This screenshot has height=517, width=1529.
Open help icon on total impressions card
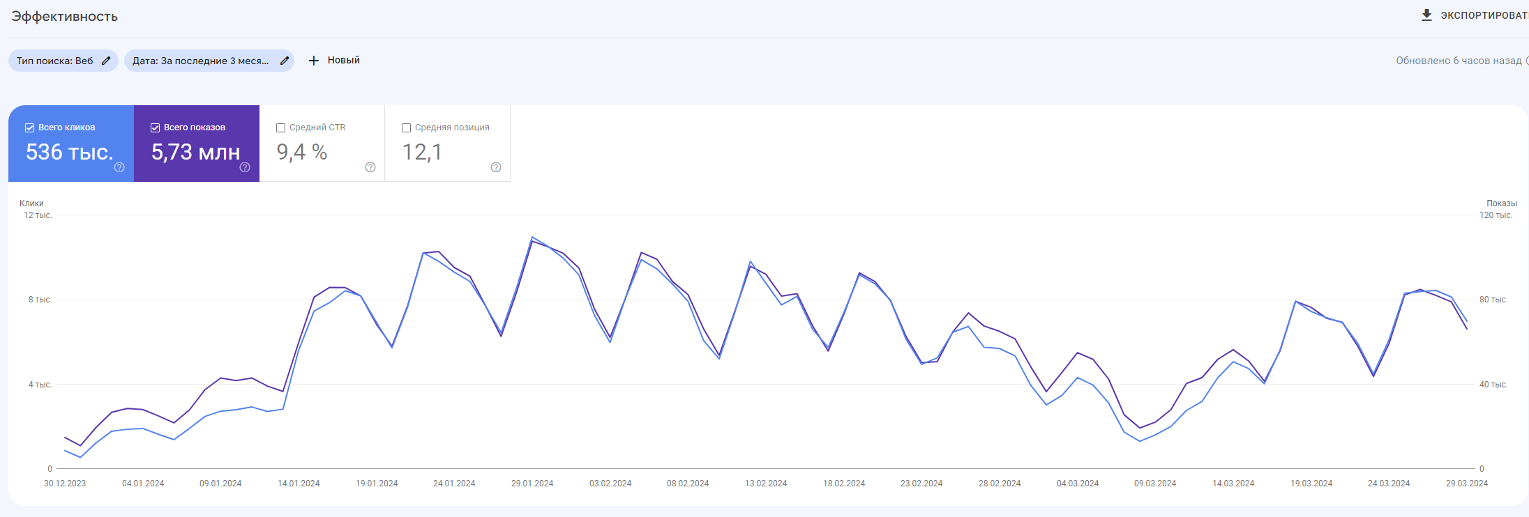click(x=245, y=167)
